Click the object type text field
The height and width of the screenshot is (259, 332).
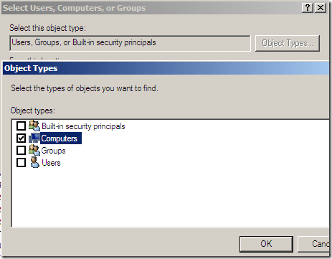(130, 43)
